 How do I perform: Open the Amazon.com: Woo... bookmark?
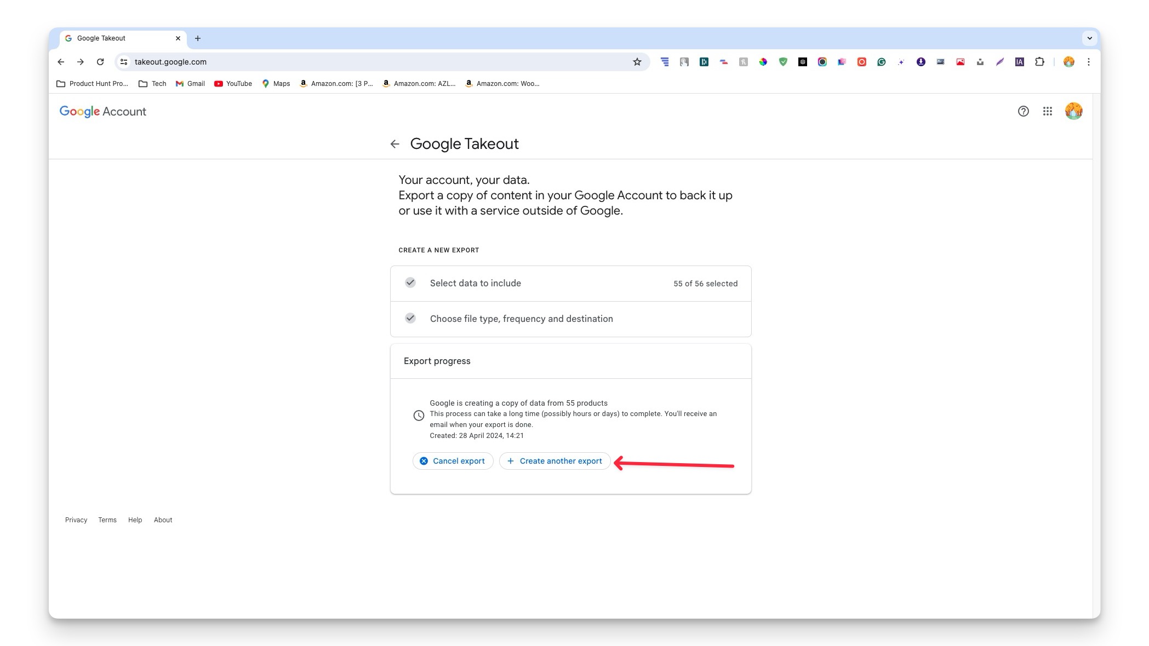(x=502, y=84)
